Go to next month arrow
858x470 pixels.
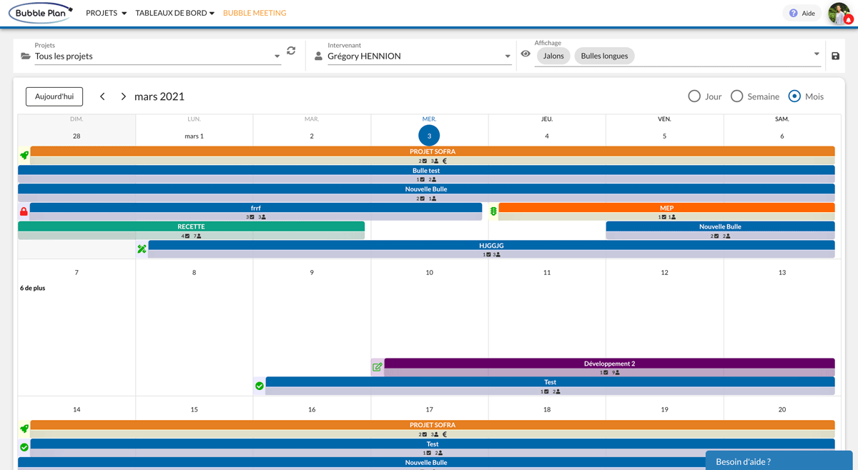pos(123,96)
